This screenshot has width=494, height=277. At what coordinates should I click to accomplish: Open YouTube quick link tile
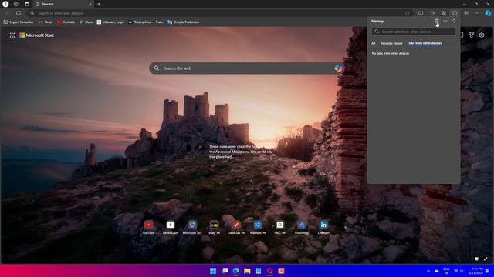coord(148,227)
